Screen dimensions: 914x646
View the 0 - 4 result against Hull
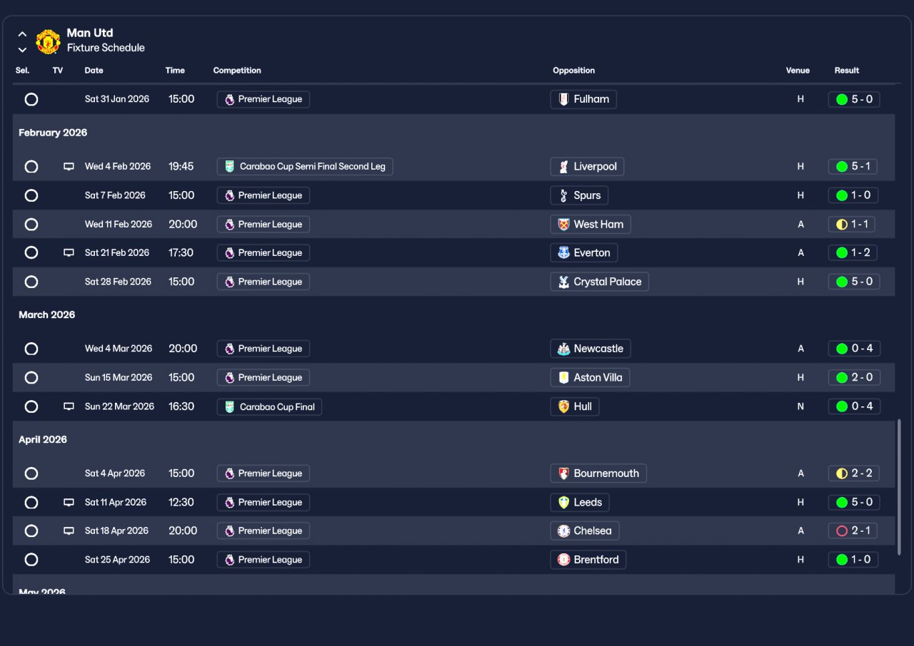point(854,406)
